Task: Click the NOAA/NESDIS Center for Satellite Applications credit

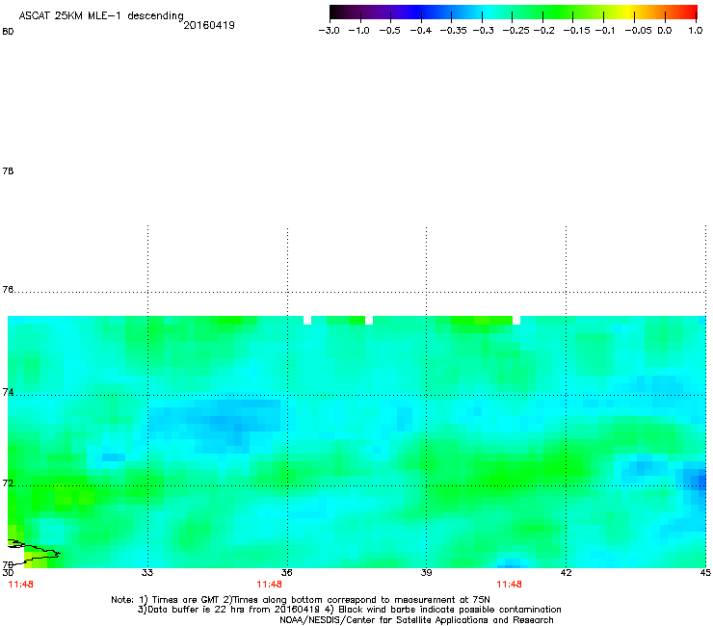Action: [416, 620]
